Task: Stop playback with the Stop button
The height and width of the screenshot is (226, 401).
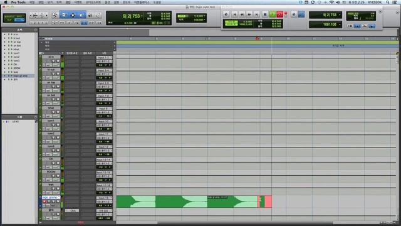Action: tap(265, 14)
